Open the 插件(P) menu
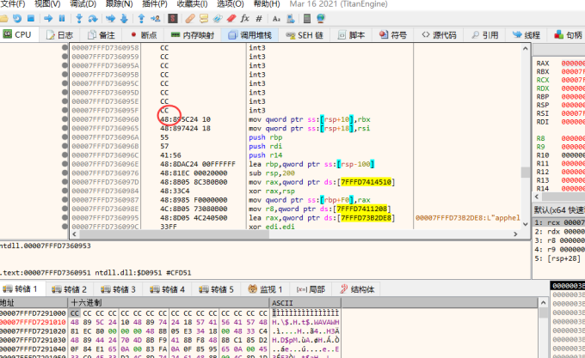The height and width of the screenshot is (358, 585). coord(155,4)
